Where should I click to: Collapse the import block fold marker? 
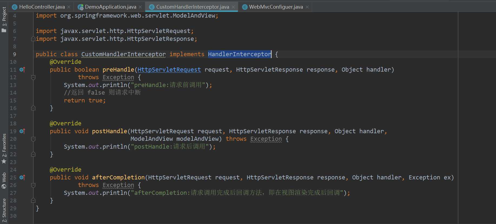(x=33, y=39)
